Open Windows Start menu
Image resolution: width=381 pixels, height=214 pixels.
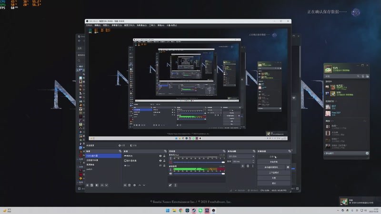pyautogui.click(x=168, y=210)
